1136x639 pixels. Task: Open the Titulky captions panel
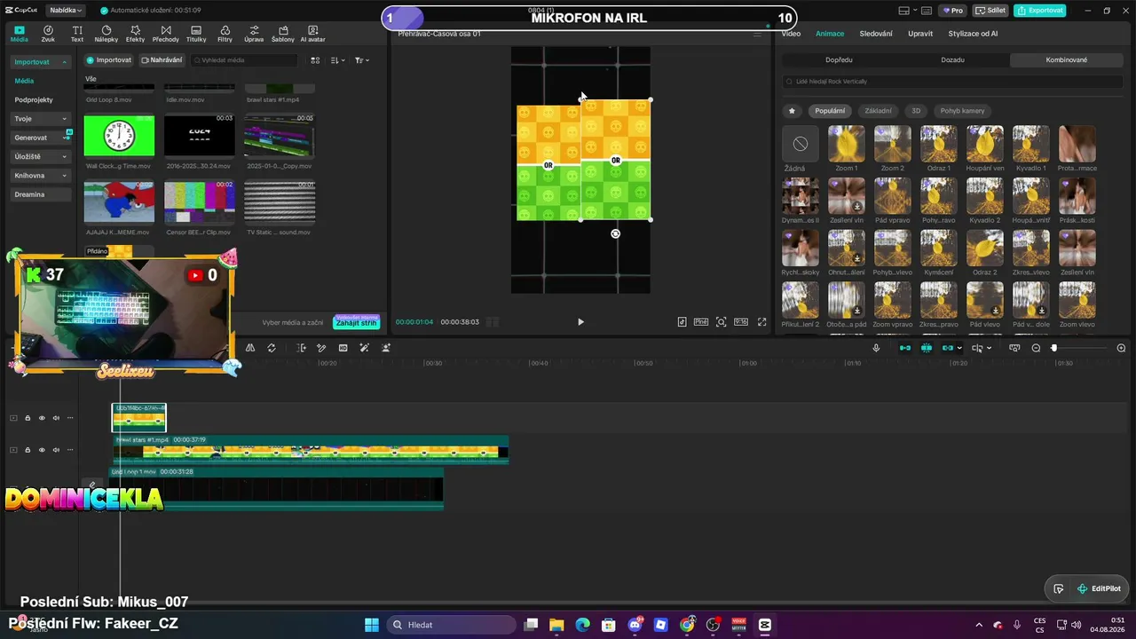click(196, 34)
